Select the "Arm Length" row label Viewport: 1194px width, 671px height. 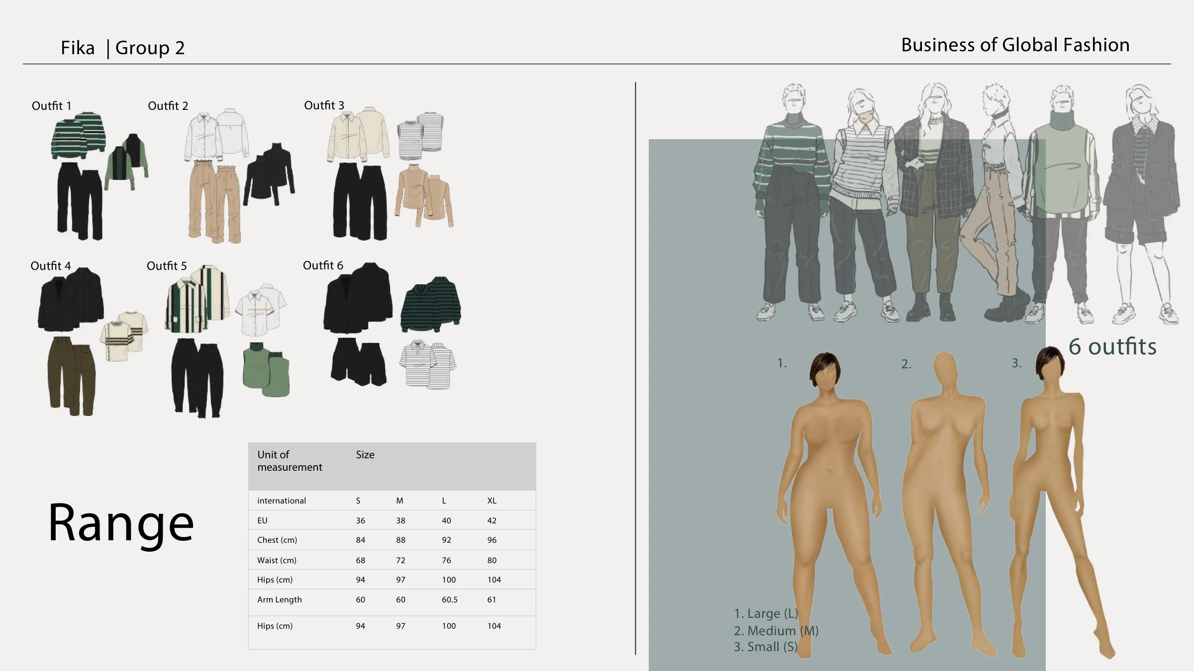click(280, 599)
